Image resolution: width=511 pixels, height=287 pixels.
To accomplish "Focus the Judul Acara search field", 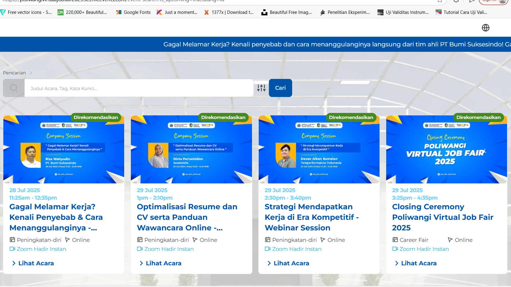I will point(139,88).
